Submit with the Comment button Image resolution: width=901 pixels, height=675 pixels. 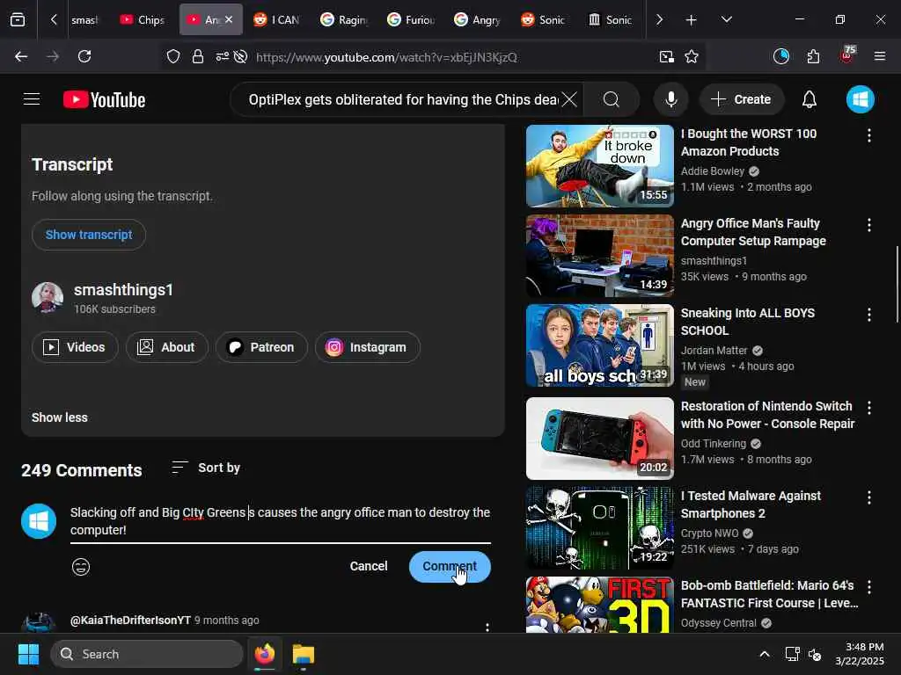450,567
